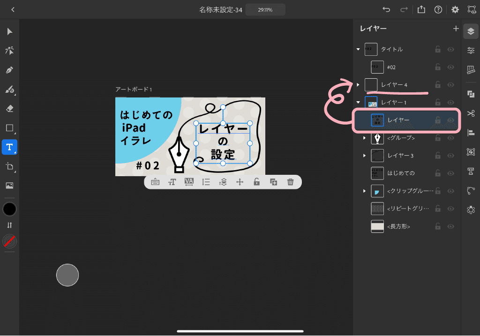Create a new layer with the plus button
The width and height of the screenshot is (480, 336).
pyautogui.click(x=456, y=29)
